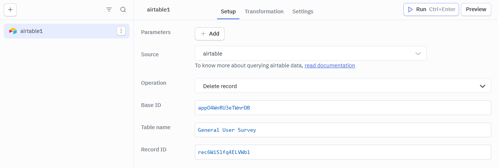Switch to the Transformation tab
Viewport: 498px width, 168px height.
pos(264,11)
